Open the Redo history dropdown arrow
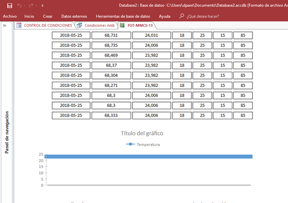 (36, 5)
